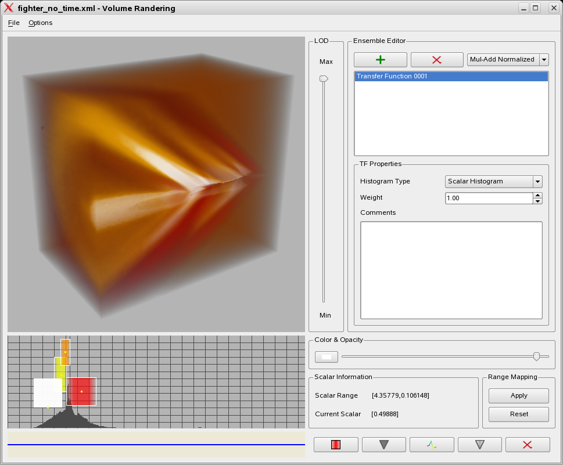Add gradient gray triangle widget button

pyautogui.click(x=480, y=445)
